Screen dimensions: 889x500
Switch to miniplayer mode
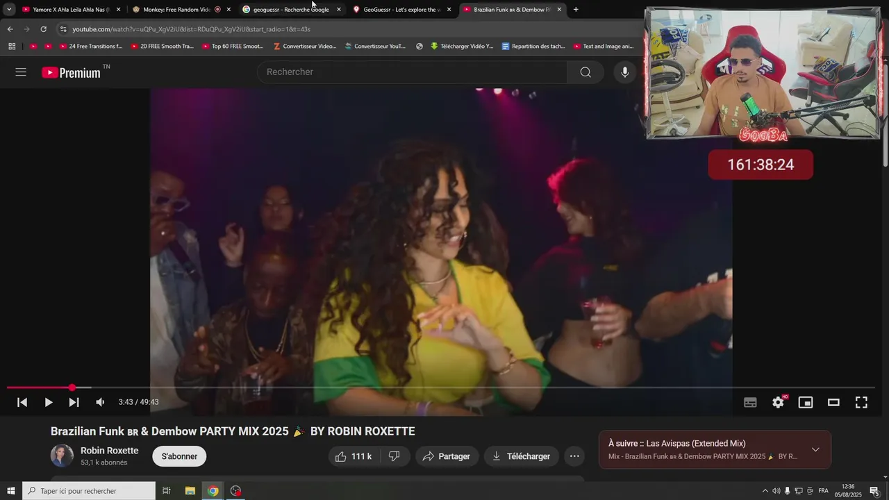[806, 402]
